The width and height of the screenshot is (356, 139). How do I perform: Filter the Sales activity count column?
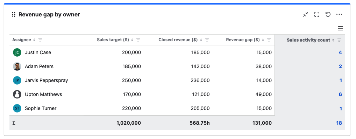(x=339, y=40)
